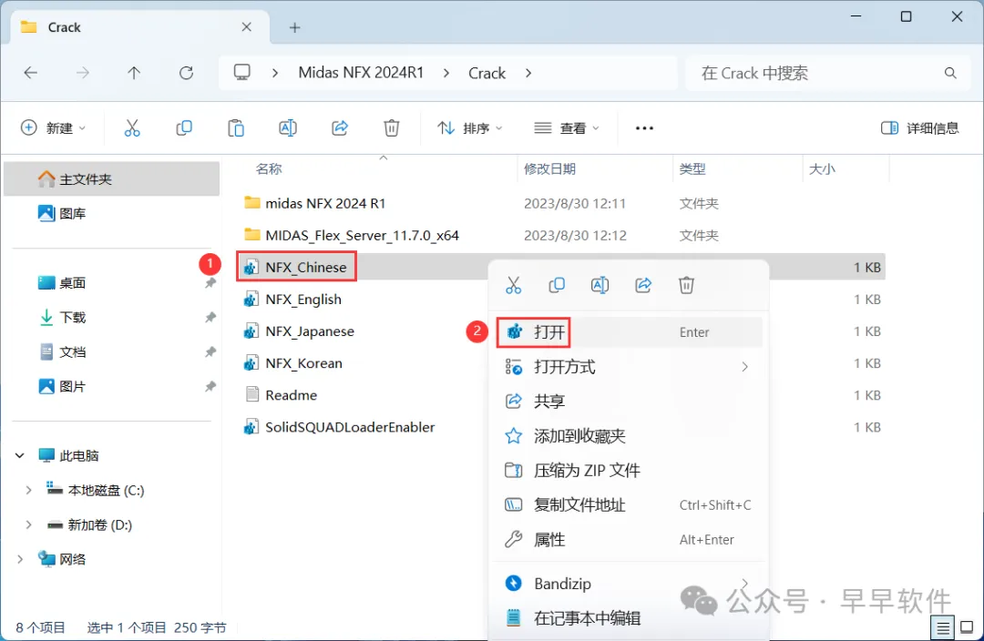Expand the 网络 tree node

pyautogui.click(x=19, y=559)
